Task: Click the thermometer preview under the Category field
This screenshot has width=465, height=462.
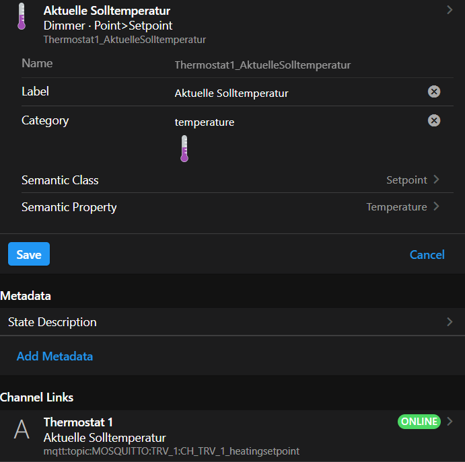Action: [184, 149]
